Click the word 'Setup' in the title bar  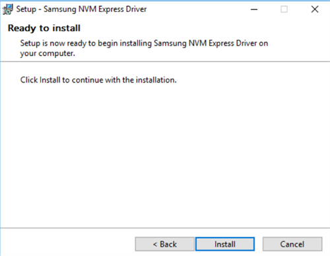26,9
